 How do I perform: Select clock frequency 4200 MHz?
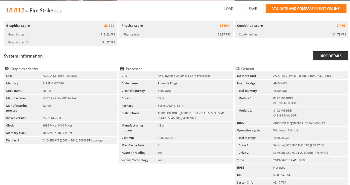click(x=165, y=91)
